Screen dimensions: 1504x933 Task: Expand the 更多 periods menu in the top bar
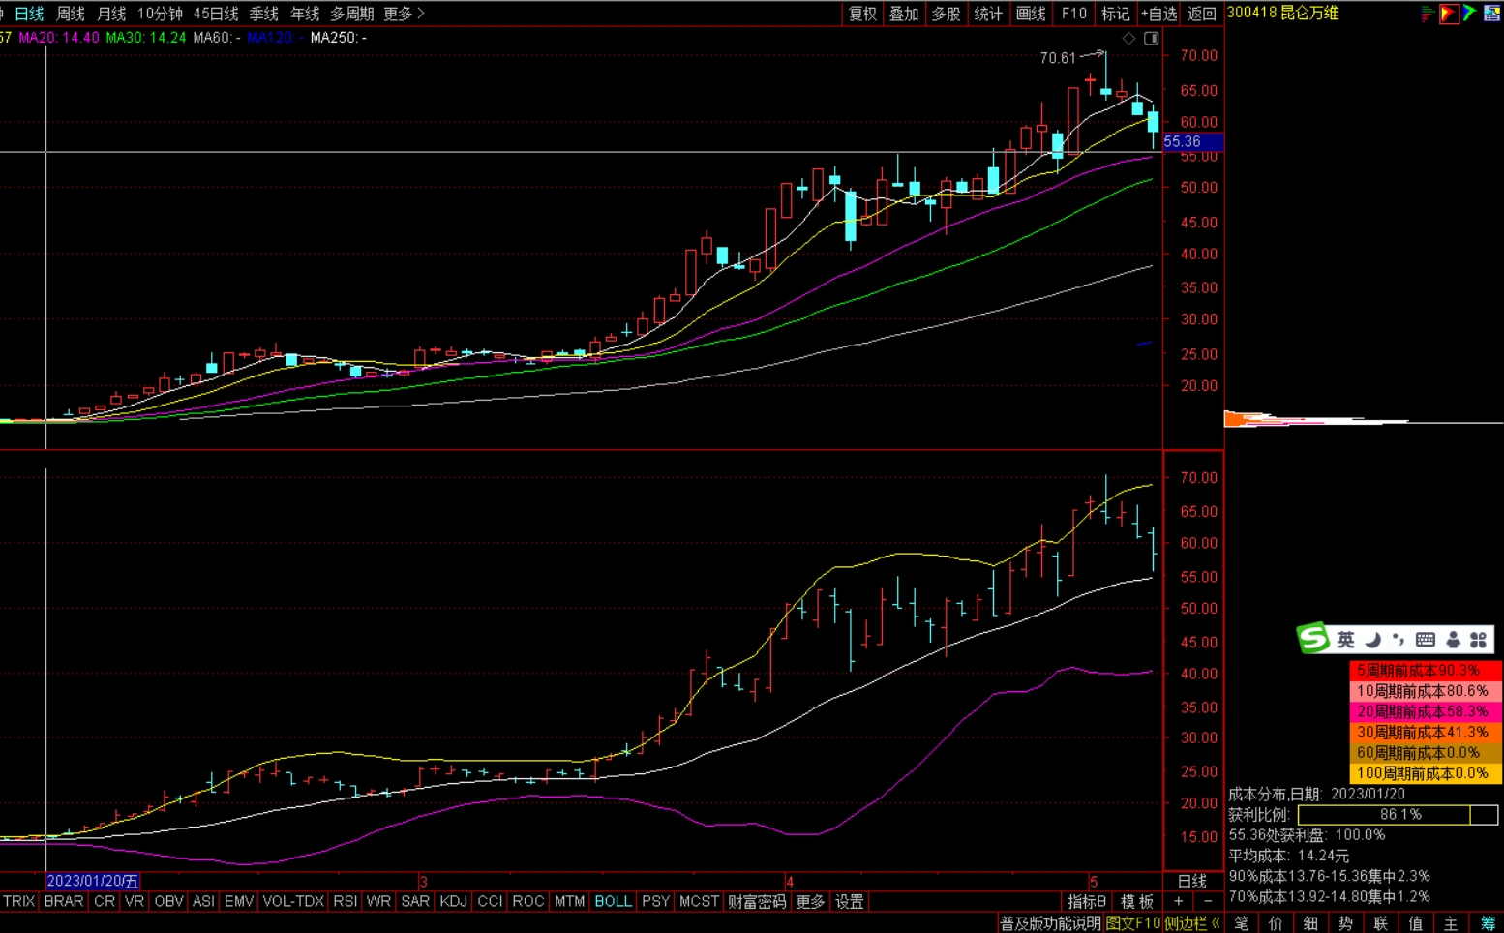(x=404, y=14)
